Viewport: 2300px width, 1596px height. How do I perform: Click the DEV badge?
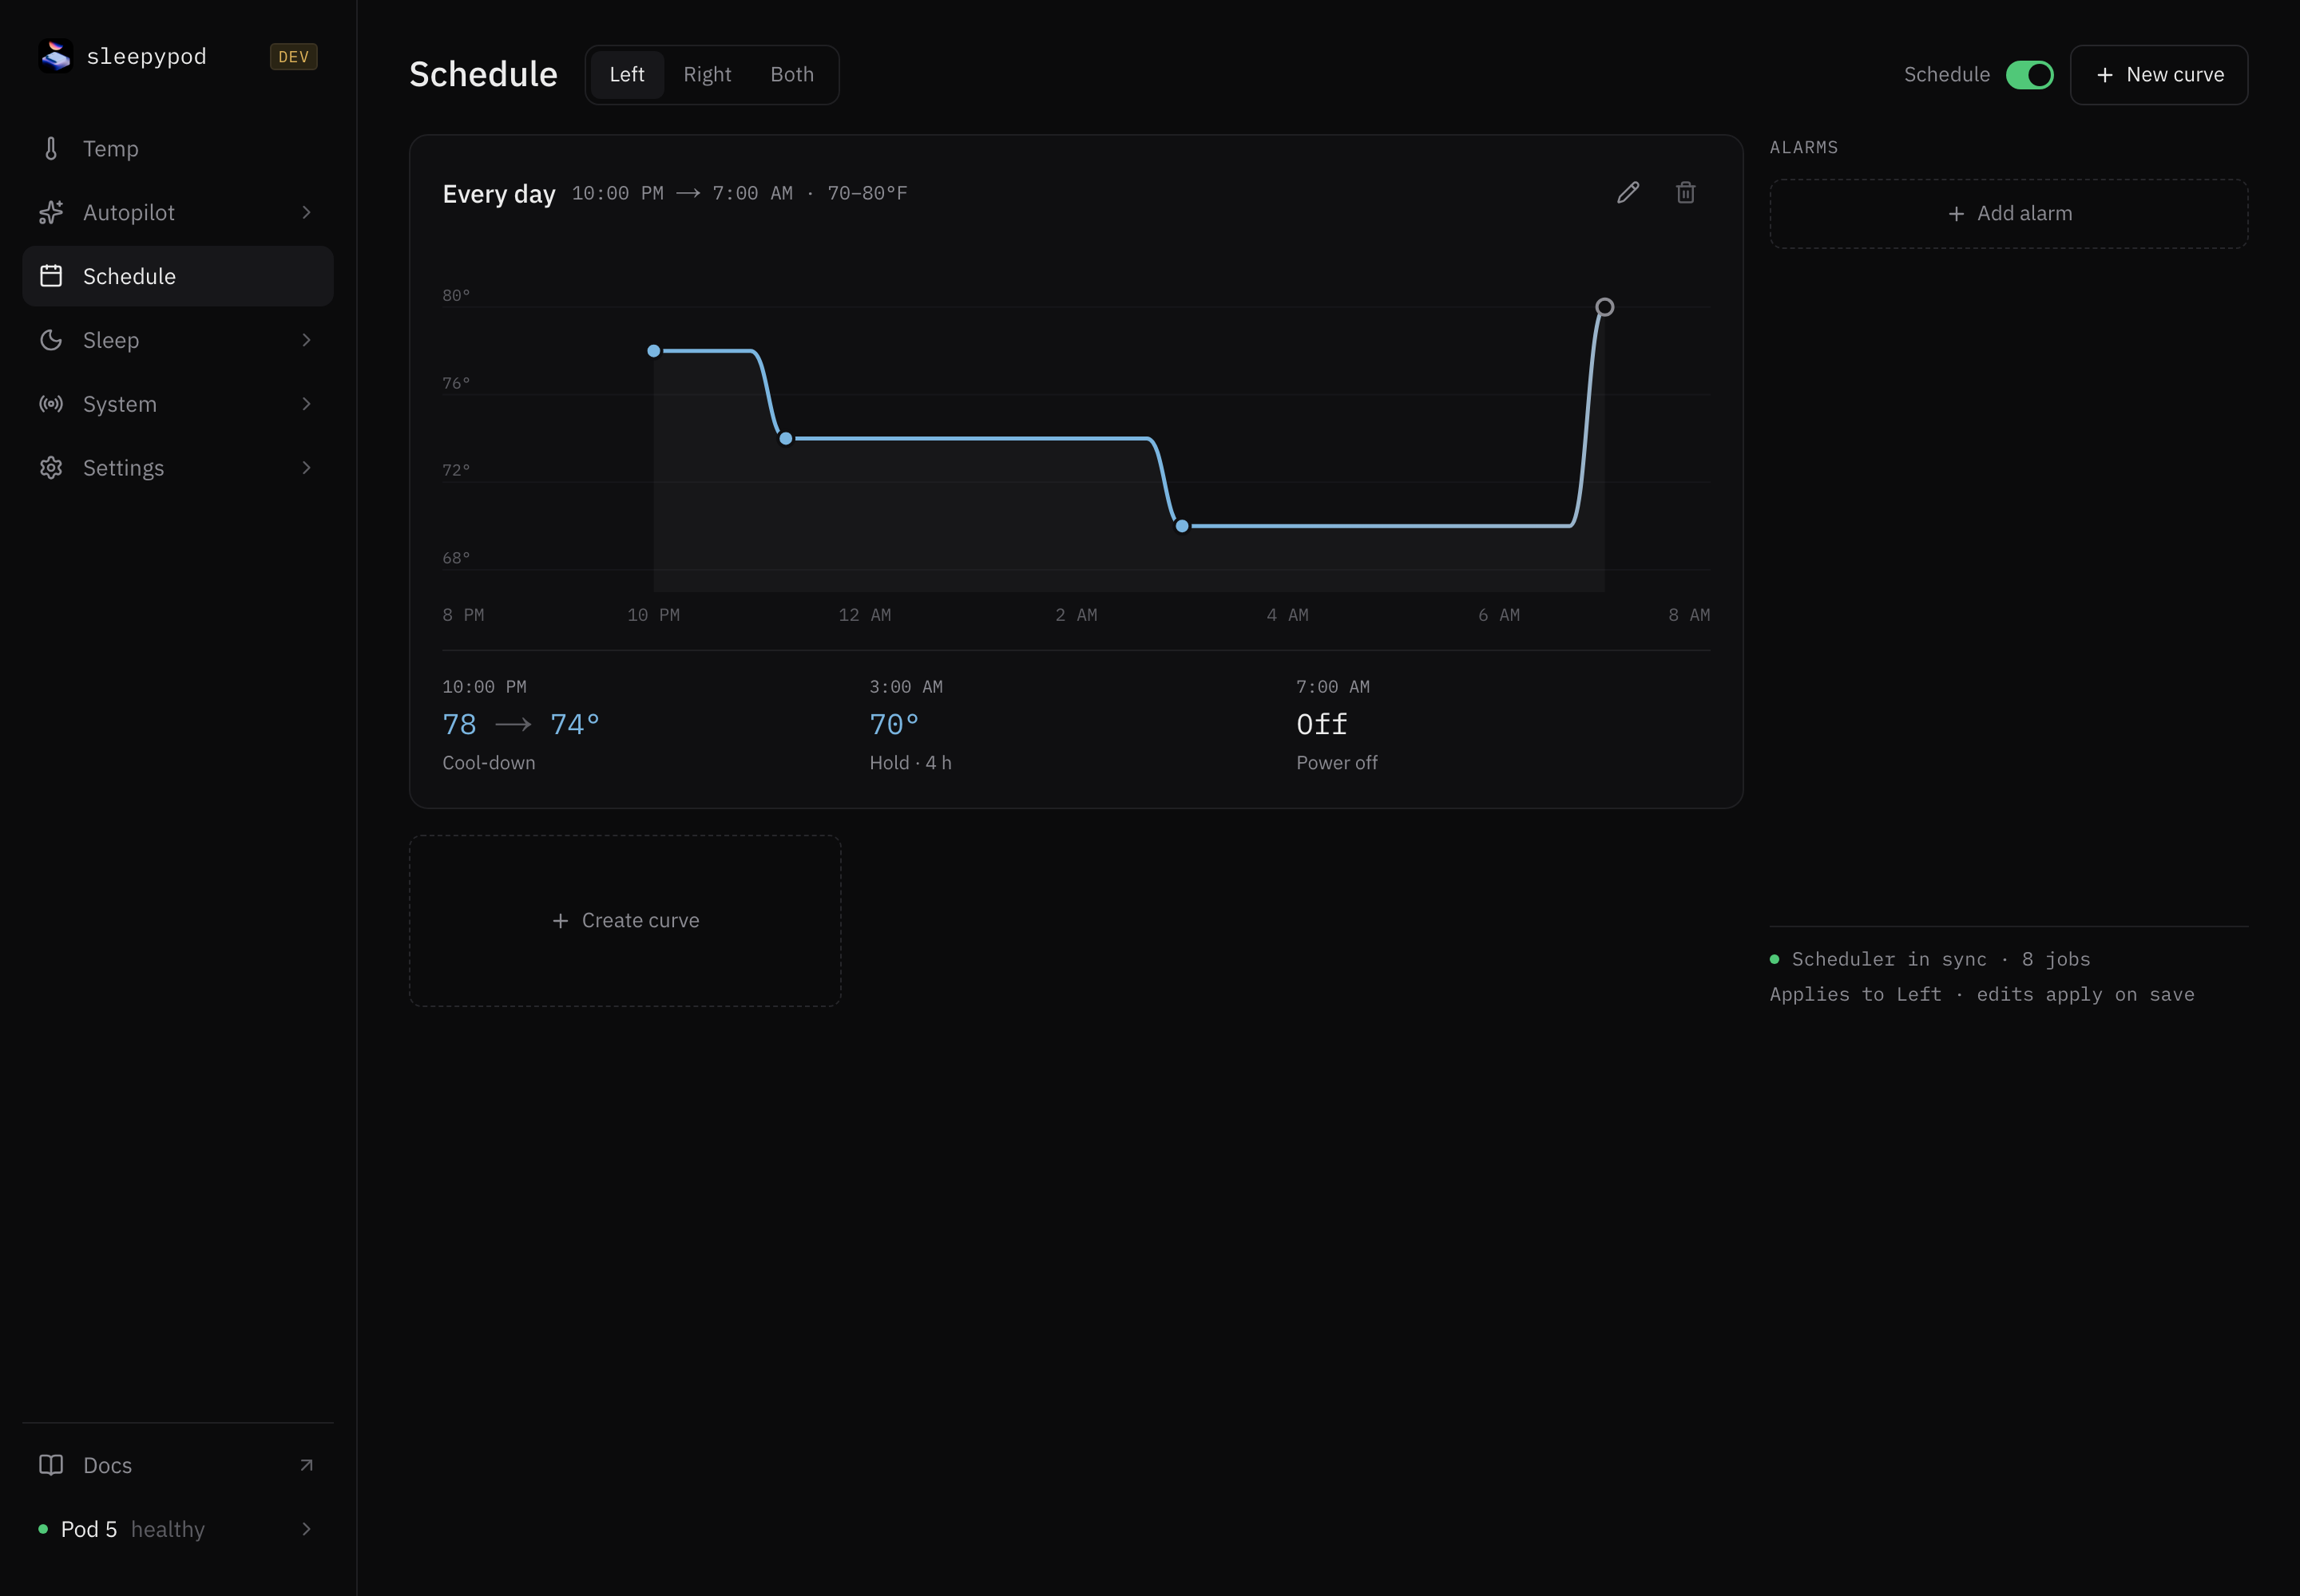[293, 57]
